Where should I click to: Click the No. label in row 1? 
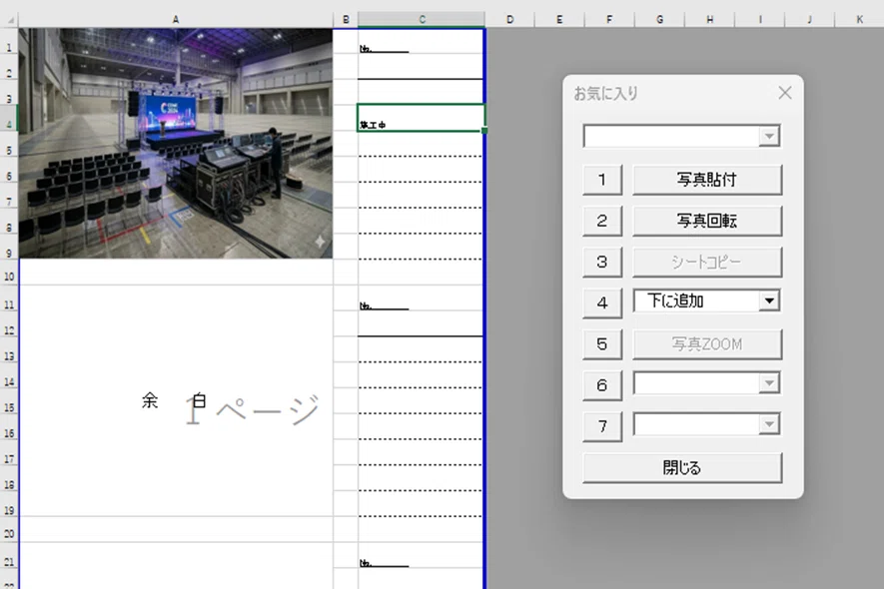(x=366, y=49)
